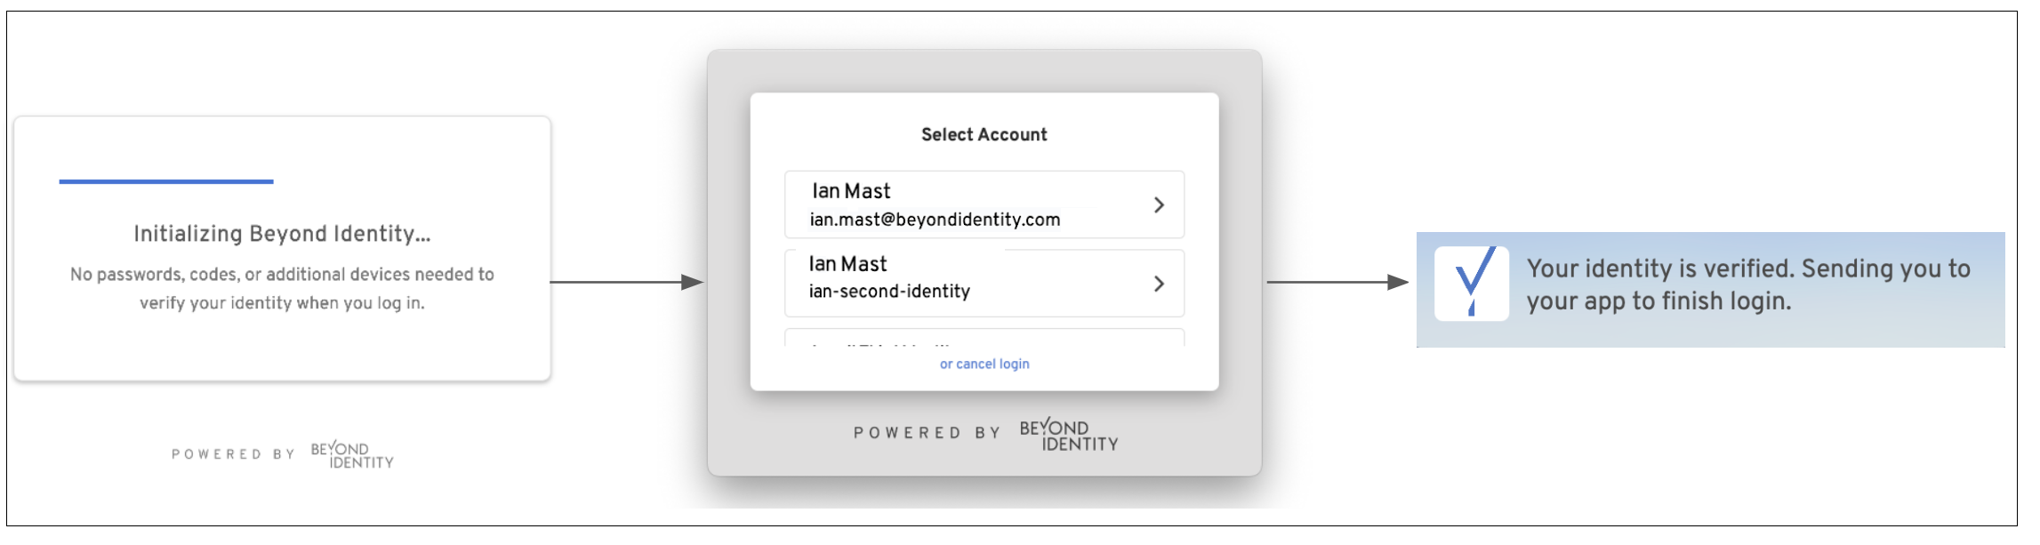Screen dimensions: 2040x545
Task: Open the chevron beside ian.mast@beyondidentity.com
Action: tap(1158, 205)
